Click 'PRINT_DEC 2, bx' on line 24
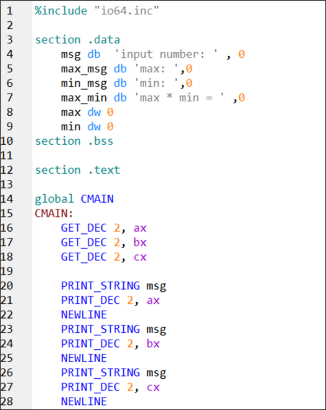 (110, 344)
